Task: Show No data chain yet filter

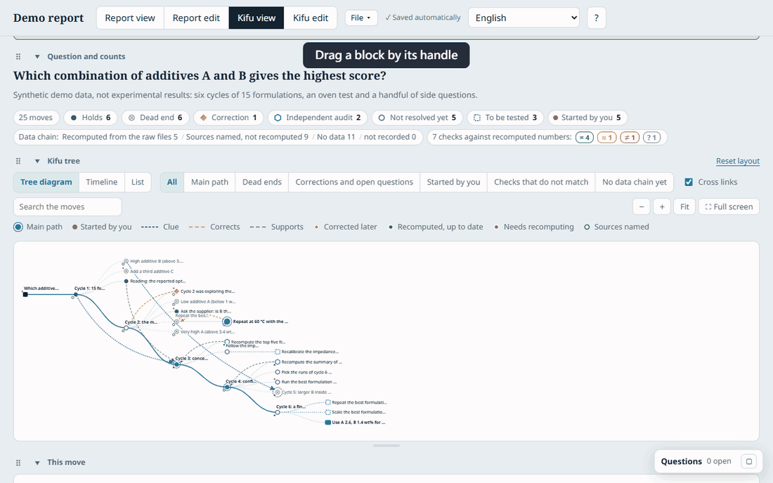Action: [x=634, y=182]
